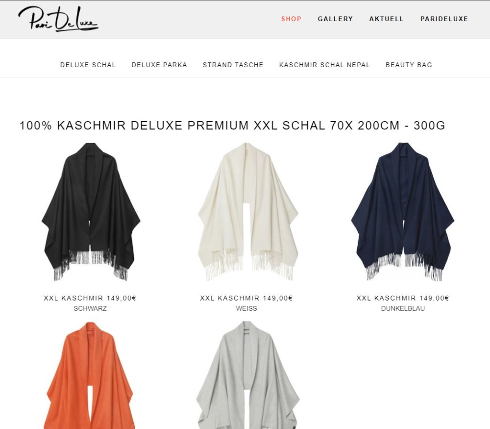Open the KASCHMIR SCHAL NEPAL category
490x429 pixels.
[324, 65]
